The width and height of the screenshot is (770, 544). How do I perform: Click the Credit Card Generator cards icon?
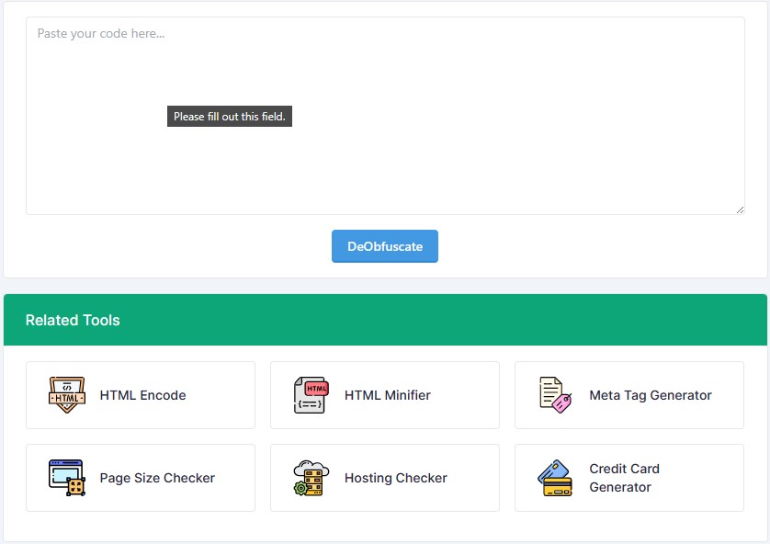point(553,478)
